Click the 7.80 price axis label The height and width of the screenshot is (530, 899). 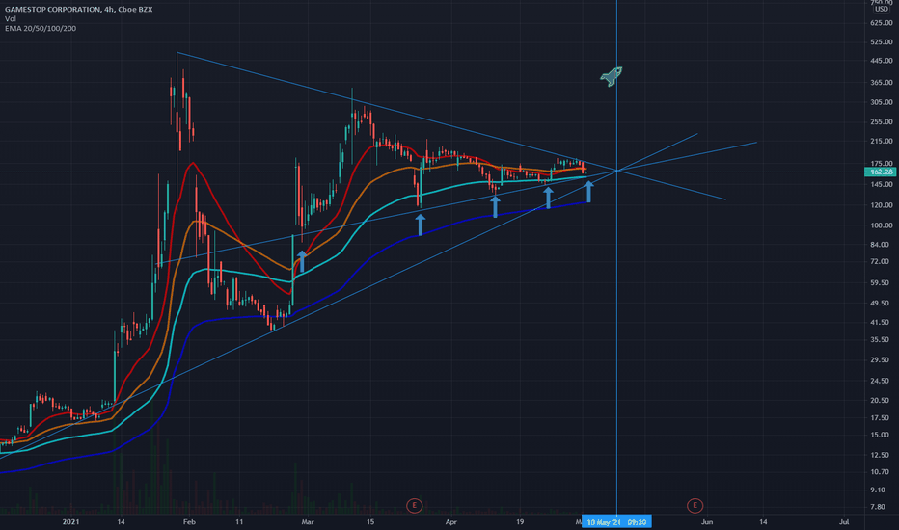pyautogui.click(x=878, y=507)
